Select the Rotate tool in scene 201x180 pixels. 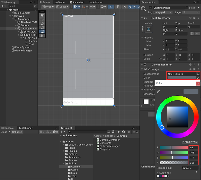pos(42,23)
